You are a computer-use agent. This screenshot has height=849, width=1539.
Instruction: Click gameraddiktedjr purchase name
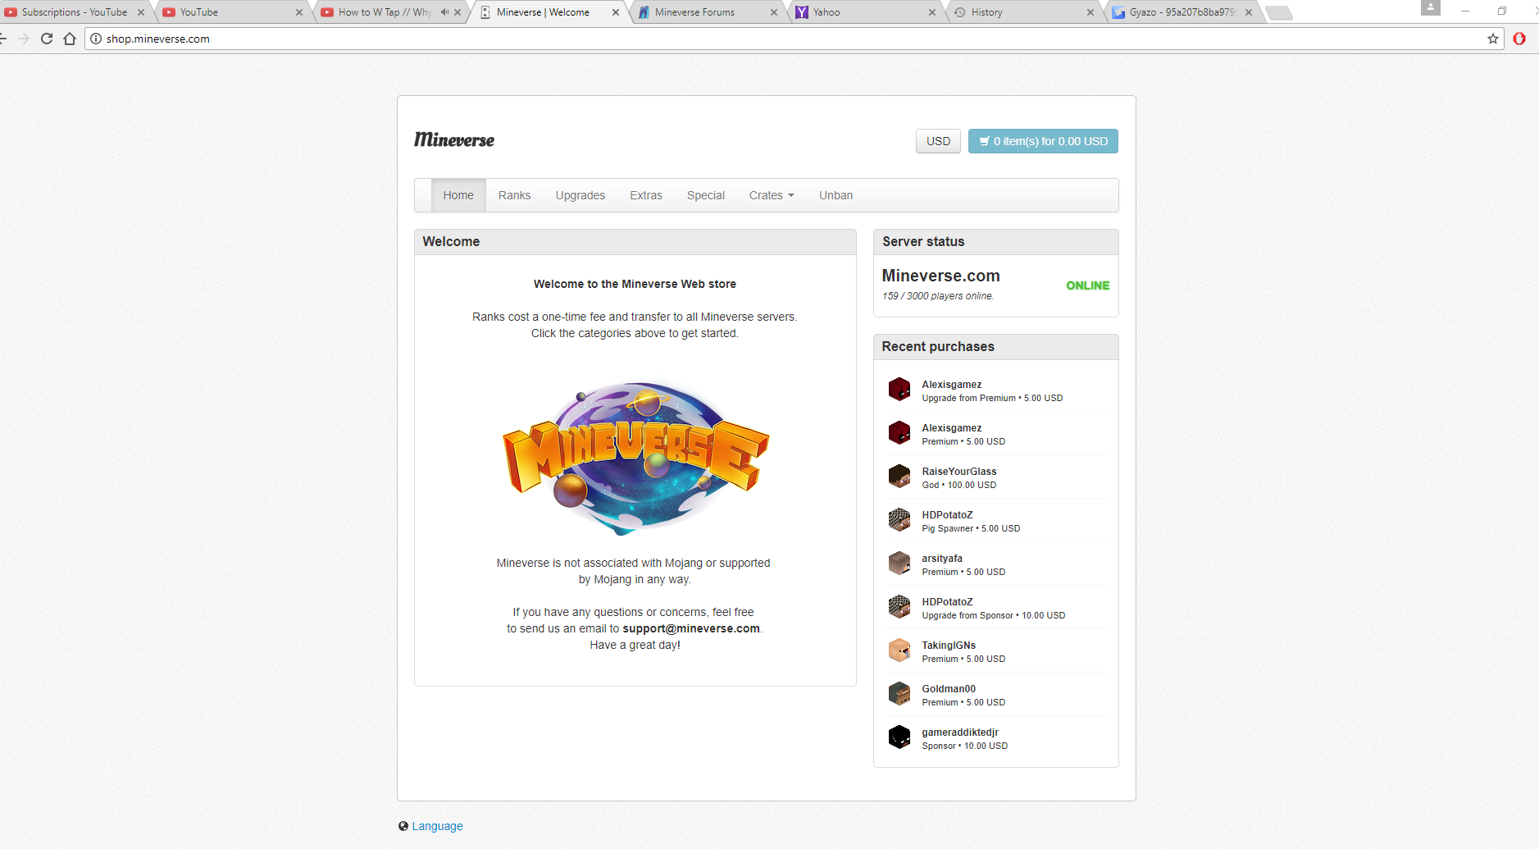(960, 733)
